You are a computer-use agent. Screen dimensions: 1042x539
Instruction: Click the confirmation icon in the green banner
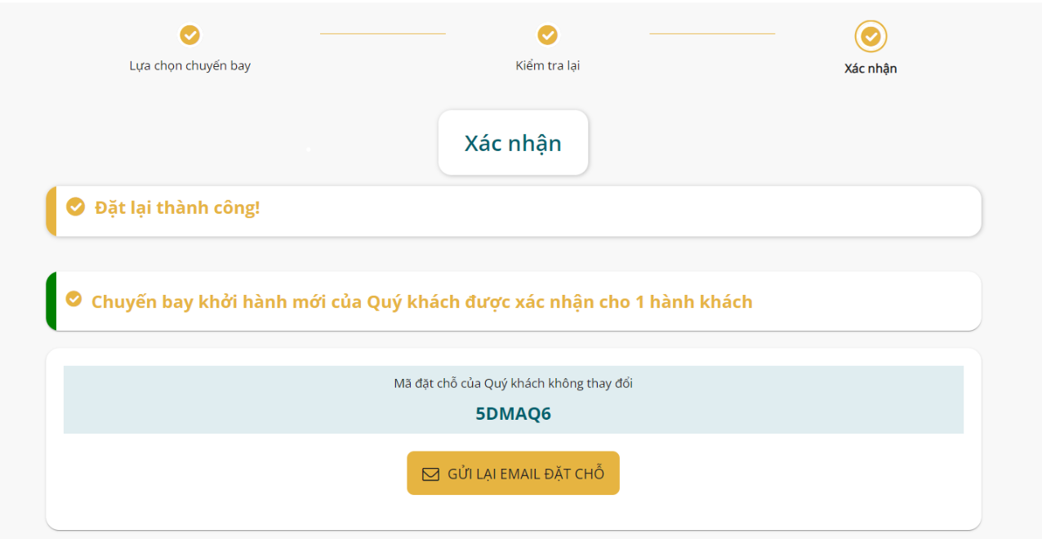point(75,301)
